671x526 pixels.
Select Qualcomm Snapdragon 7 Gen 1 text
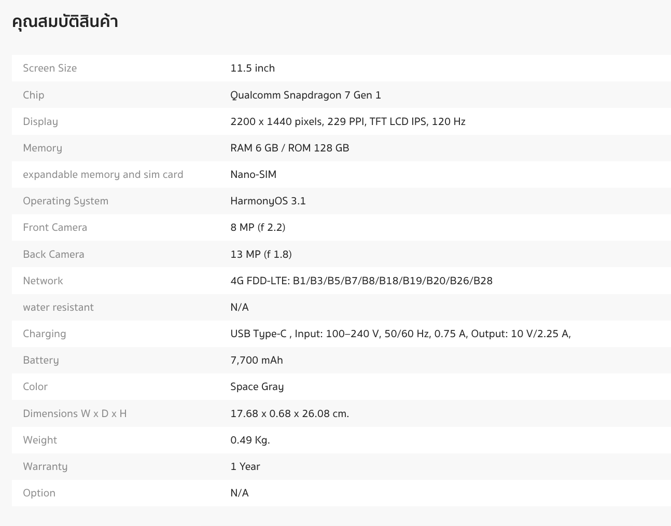click(x=305, y=95)
